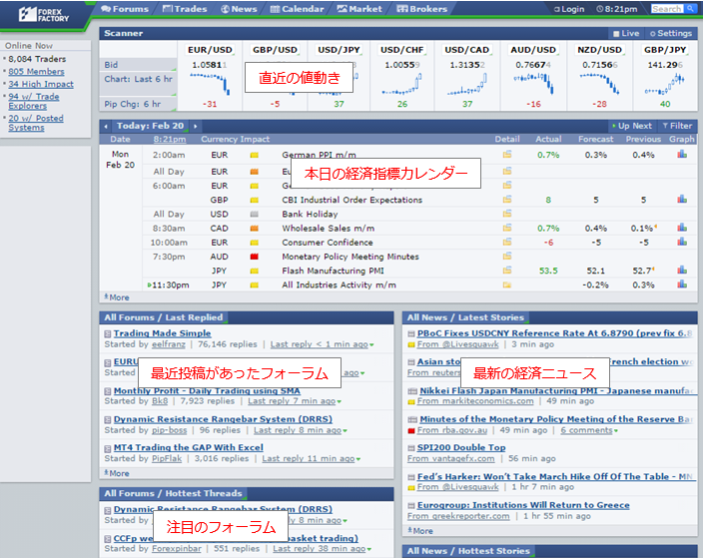The width and height of the screenshot is (703, 558).
Task: Open the USD/CHF mini chart
Action: (402, 84)
